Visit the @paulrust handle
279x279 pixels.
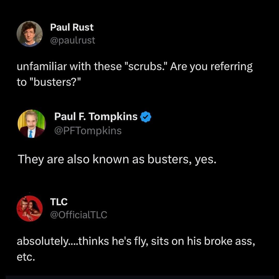(x=72, y=40)
